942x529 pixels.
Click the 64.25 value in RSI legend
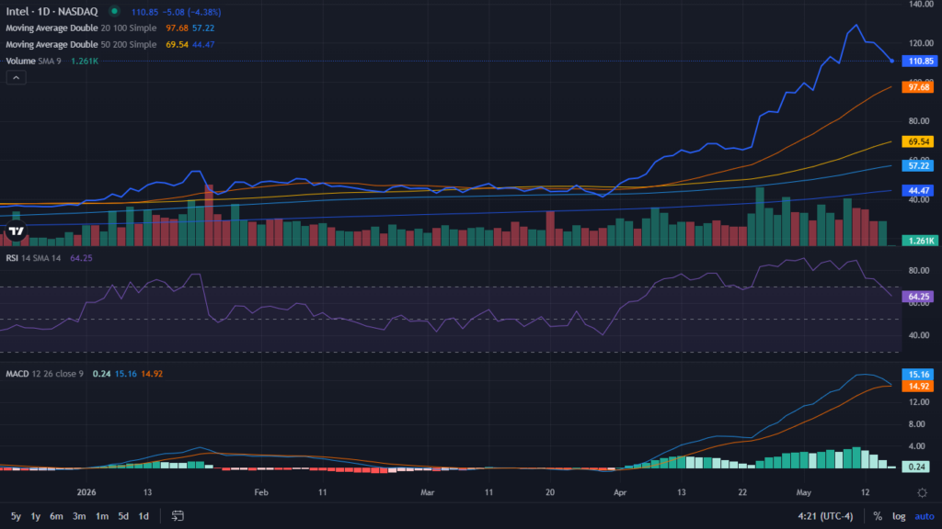click(x=81, y=258)
